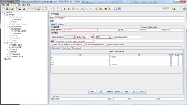
Task: Click the Clear broom icon
Action: tap(96, 9)
